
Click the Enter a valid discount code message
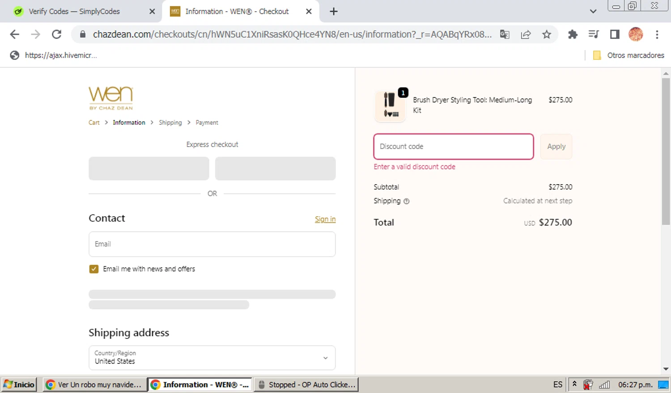pyautogui.click(x=415, y=167)
